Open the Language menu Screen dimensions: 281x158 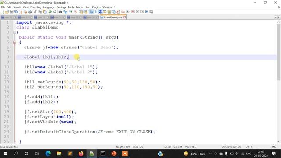(x=49, y=7)
